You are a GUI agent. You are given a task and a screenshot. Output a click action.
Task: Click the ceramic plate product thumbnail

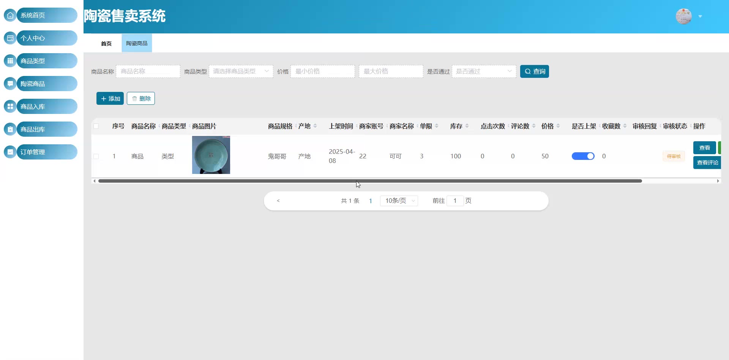[x=211, y=155]
